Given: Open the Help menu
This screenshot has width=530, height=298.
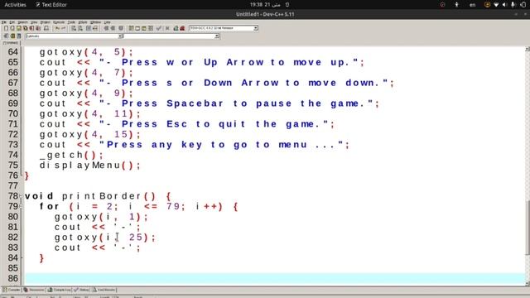Looking at the screenshot, I should (x=107, y=22).
